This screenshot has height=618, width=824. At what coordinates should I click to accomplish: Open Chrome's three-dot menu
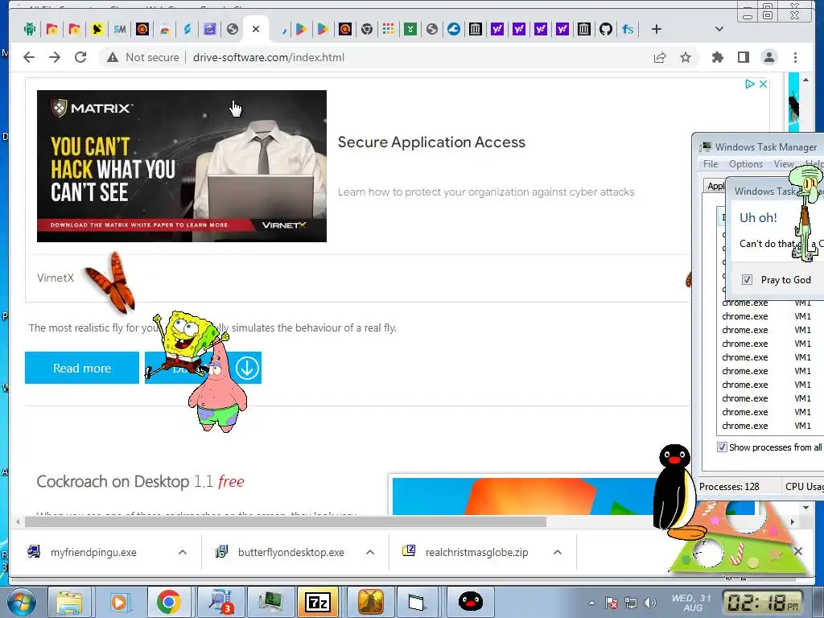795,57
